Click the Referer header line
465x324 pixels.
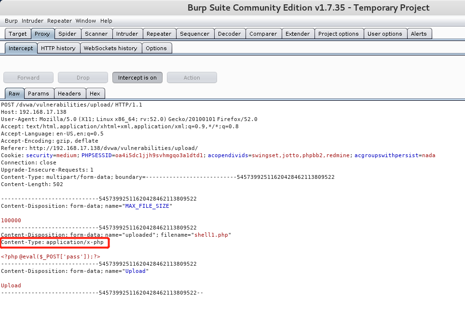point(99,148)
